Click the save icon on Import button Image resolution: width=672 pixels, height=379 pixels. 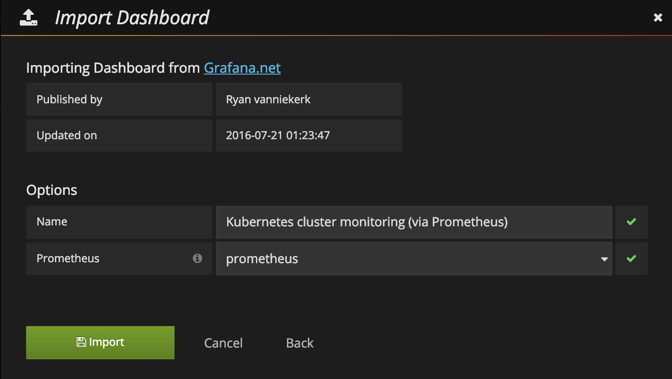(x=81, y=342)
